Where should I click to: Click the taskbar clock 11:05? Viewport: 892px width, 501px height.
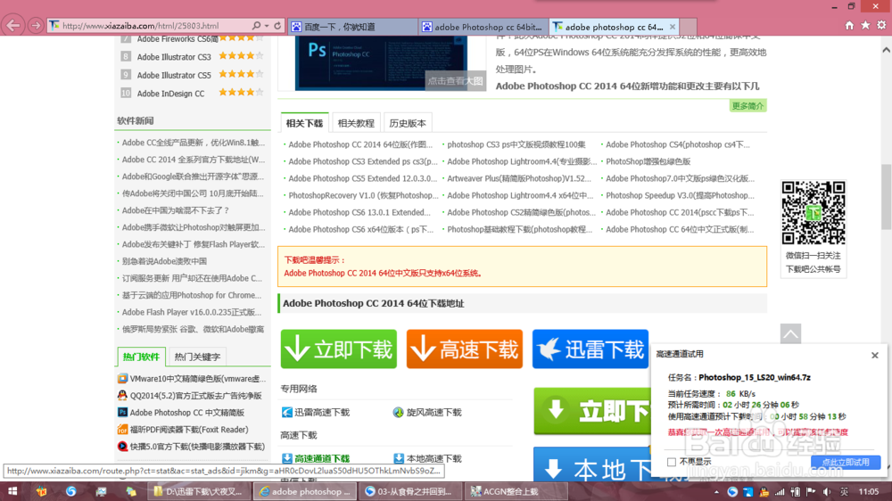point(869,492)
